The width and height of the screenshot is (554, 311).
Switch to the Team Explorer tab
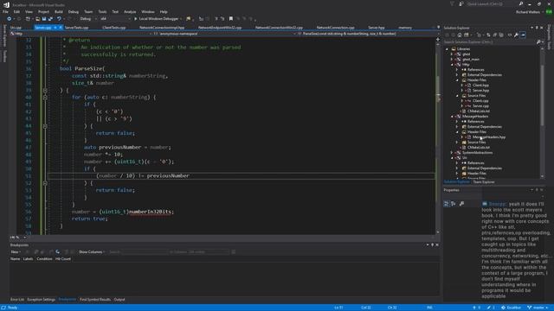(484, 182)
